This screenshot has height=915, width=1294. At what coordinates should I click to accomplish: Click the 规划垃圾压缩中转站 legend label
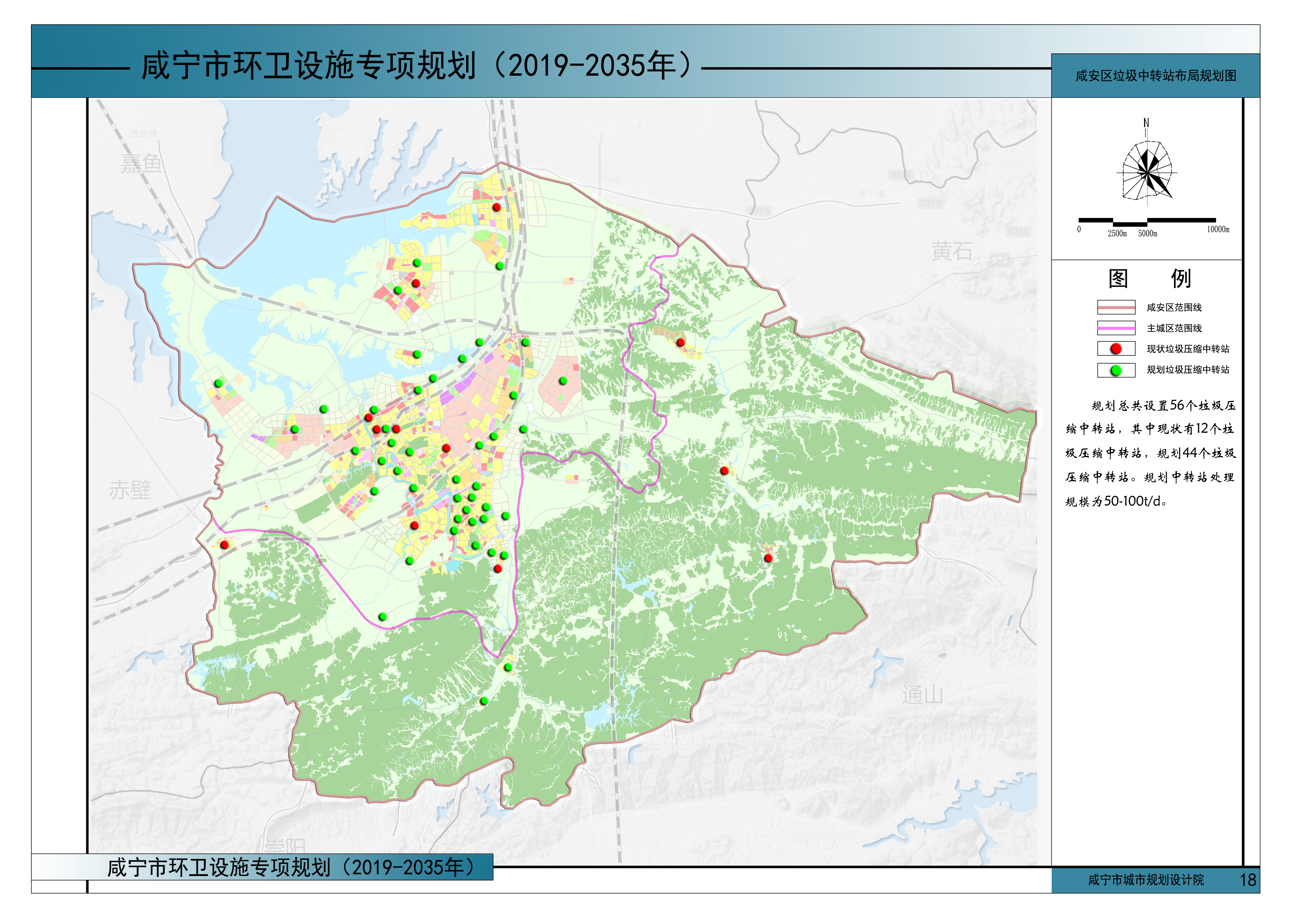pos(1188,370)
